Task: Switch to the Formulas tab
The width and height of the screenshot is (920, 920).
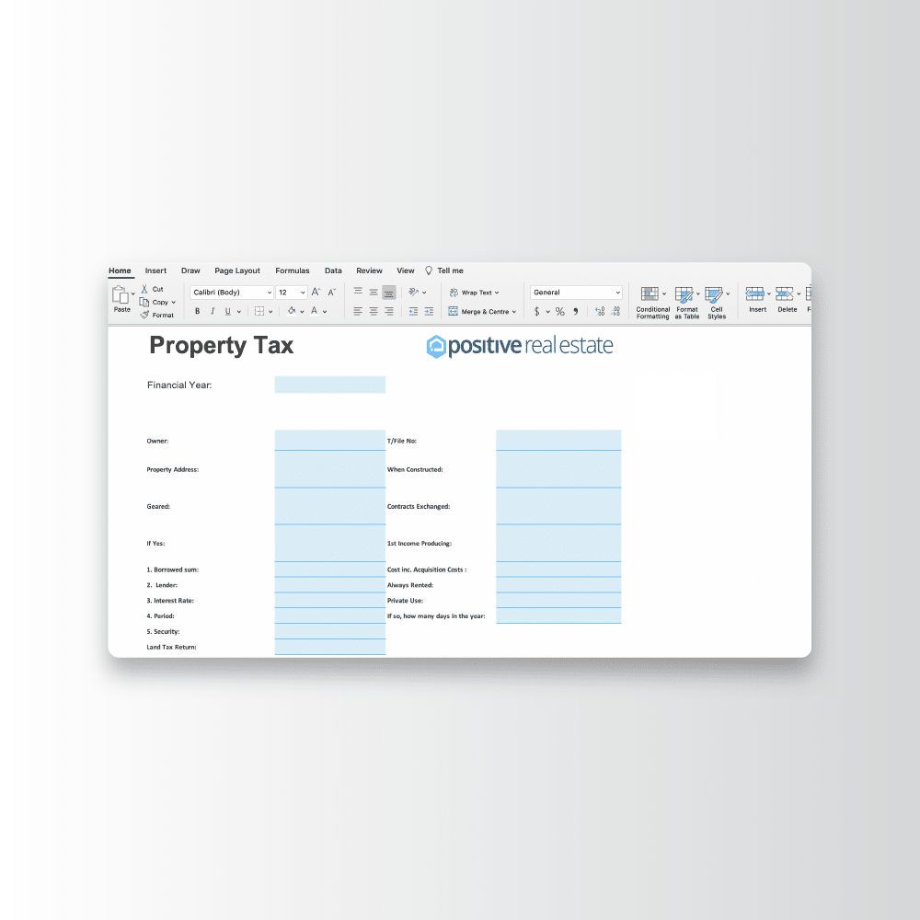Action: tap(292, 270)
